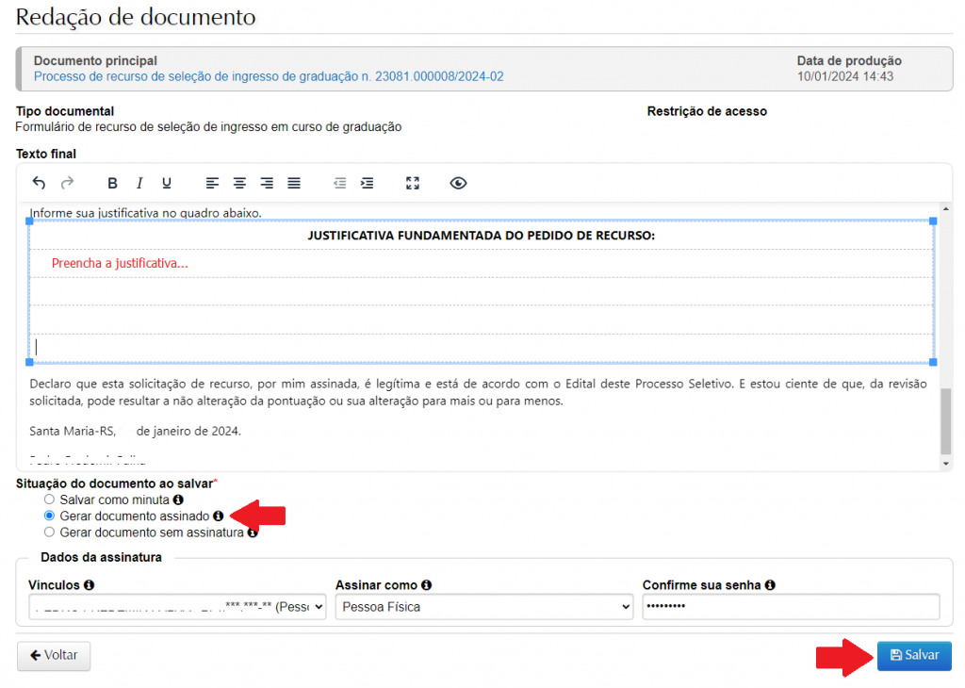This screenshot has height=688, width=965.
Task: Toggle bold formatting in the editor
Action: [x=112, y=183]
